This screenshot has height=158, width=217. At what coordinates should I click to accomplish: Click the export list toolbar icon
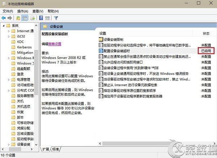tap(33, 18)
